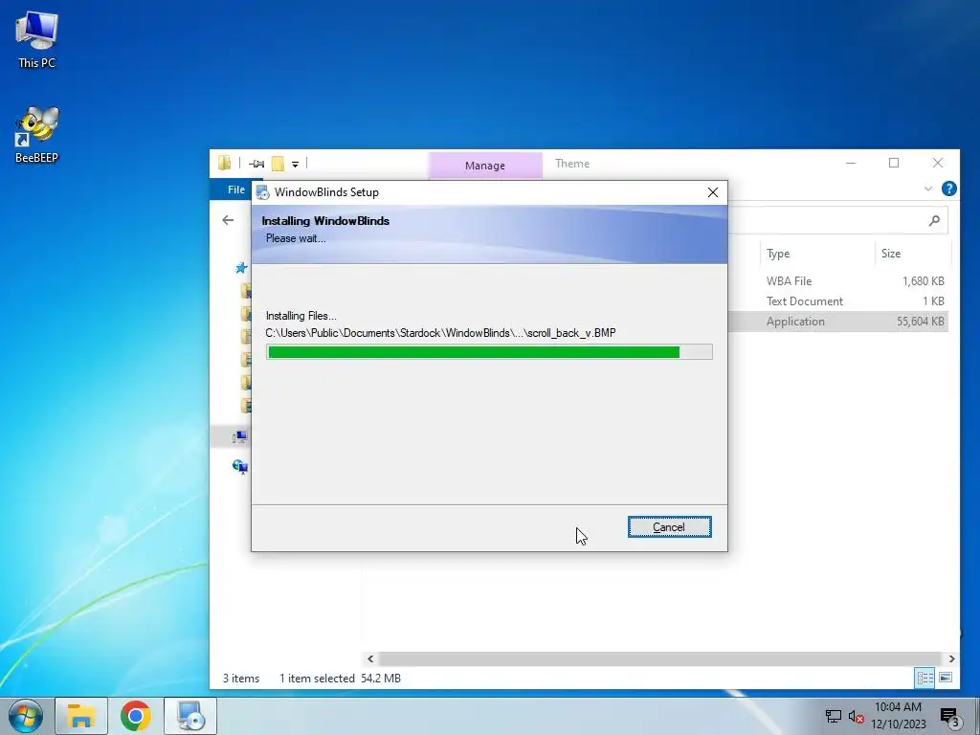The height and width of the screenshot is (735, 980).
Task: Maximize the Explorer window
Action: (894, 163)
